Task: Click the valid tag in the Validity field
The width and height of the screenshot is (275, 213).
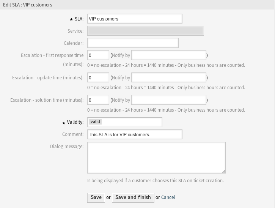Action: pyautogui.click(x=95, y=122)
